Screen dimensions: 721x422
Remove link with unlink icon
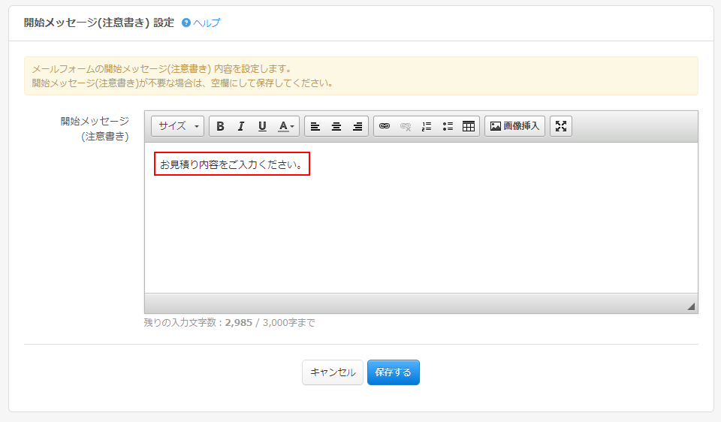click(406, 126)
